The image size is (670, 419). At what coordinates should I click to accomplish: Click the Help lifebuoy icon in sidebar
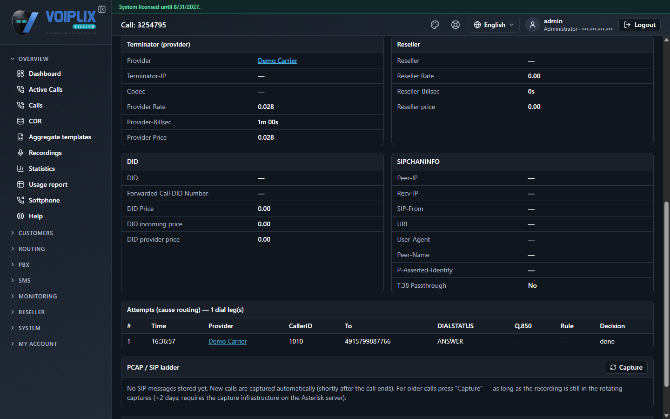[20, 216]
